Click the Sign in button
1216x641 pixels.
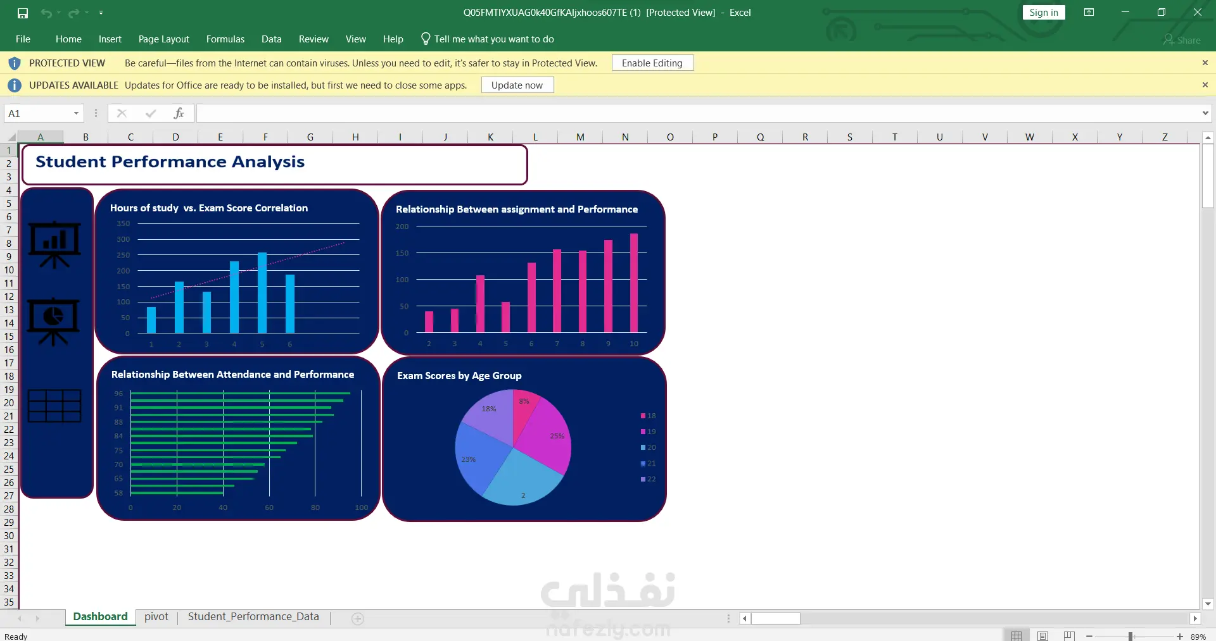[x=1044, y=13]
